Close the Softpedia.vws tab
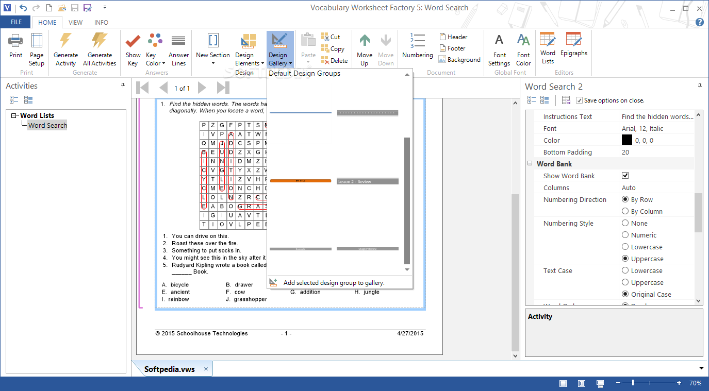This screenshot has width=709, height=391. [x=206, y=369]
